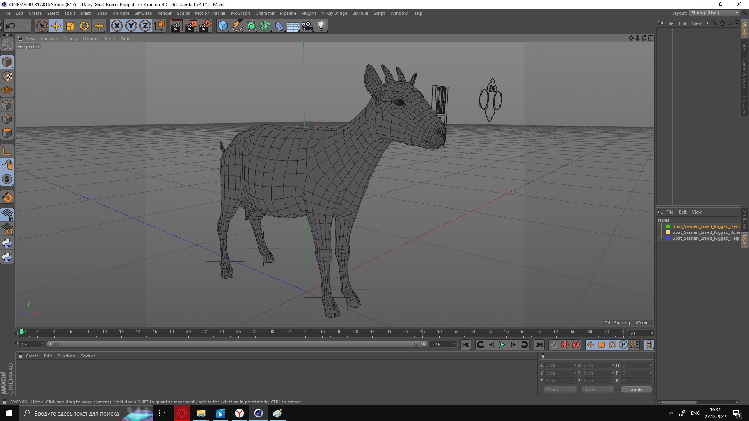This screenshot has width=749, height=421.
Task: Click Make Editable icon in left palette
Action: 7,44
